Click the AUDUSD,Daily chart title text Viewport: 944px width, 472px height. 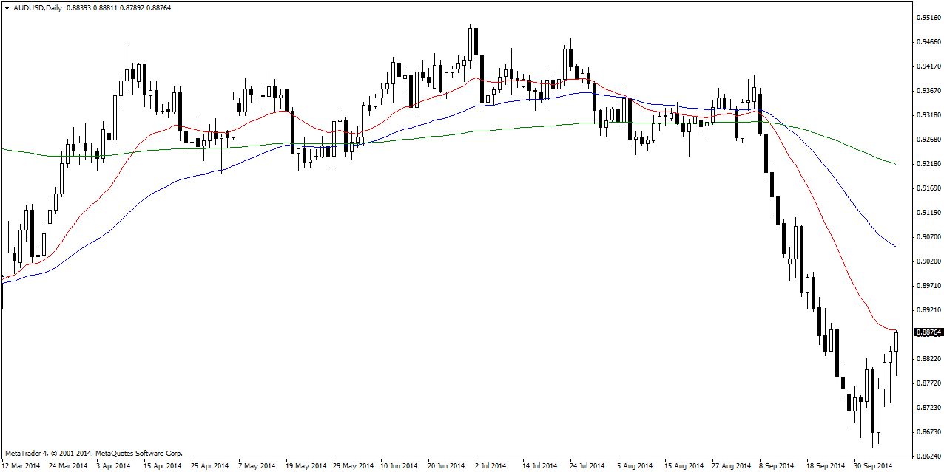pyautogui.click(x=38, y=7)
